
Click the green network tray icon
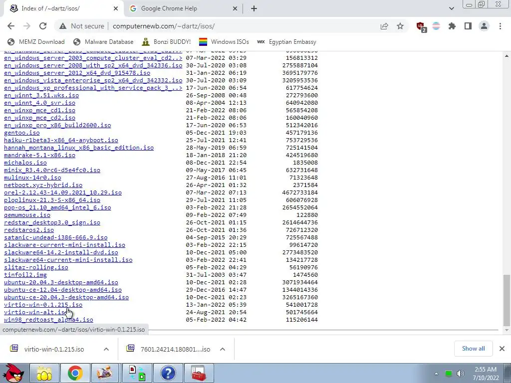coord(449,374)
